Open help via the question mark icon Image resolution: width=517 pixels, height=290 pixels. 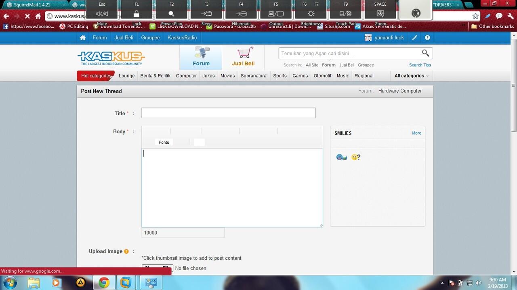point(427,38)
